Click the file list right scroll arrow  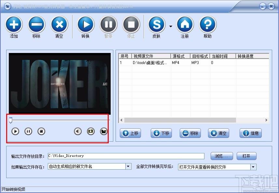[266, 120]
